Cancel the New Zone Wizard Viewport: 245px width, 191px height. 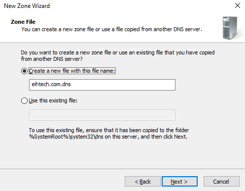pos(221,182)
